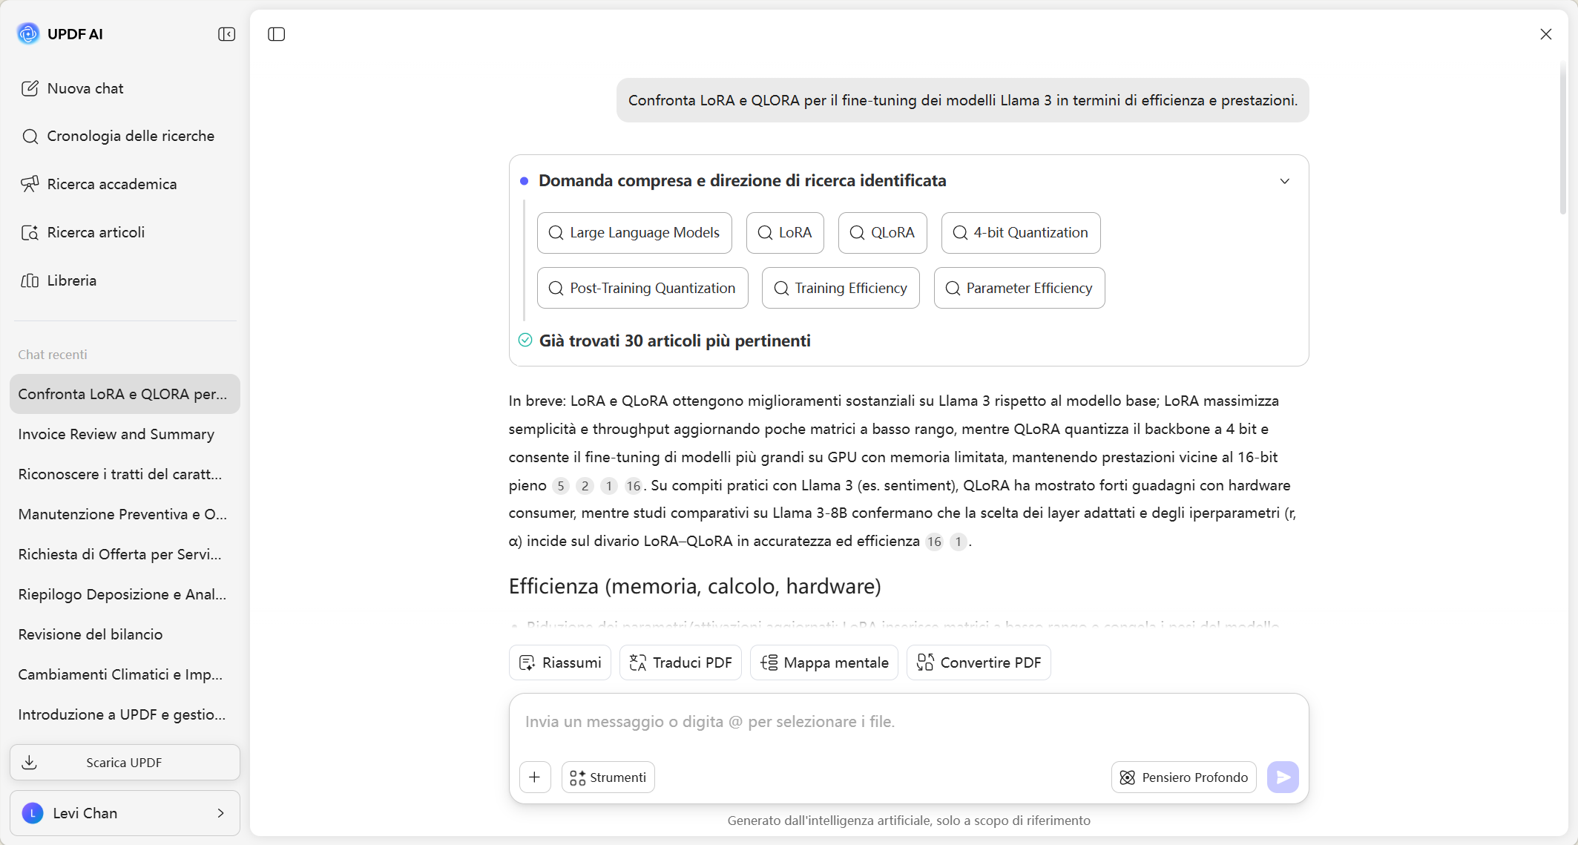This screenshot has width=1578, height=845.
Task: Click the plus attach button
Action: pyautogui.click(x=535, y=777)
